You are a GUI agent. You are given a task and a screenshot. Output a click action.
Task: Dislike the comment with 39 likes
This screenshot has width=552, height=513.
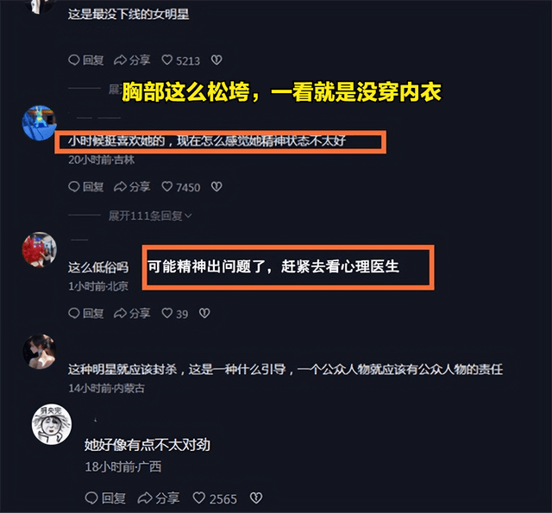pos(204,313)
